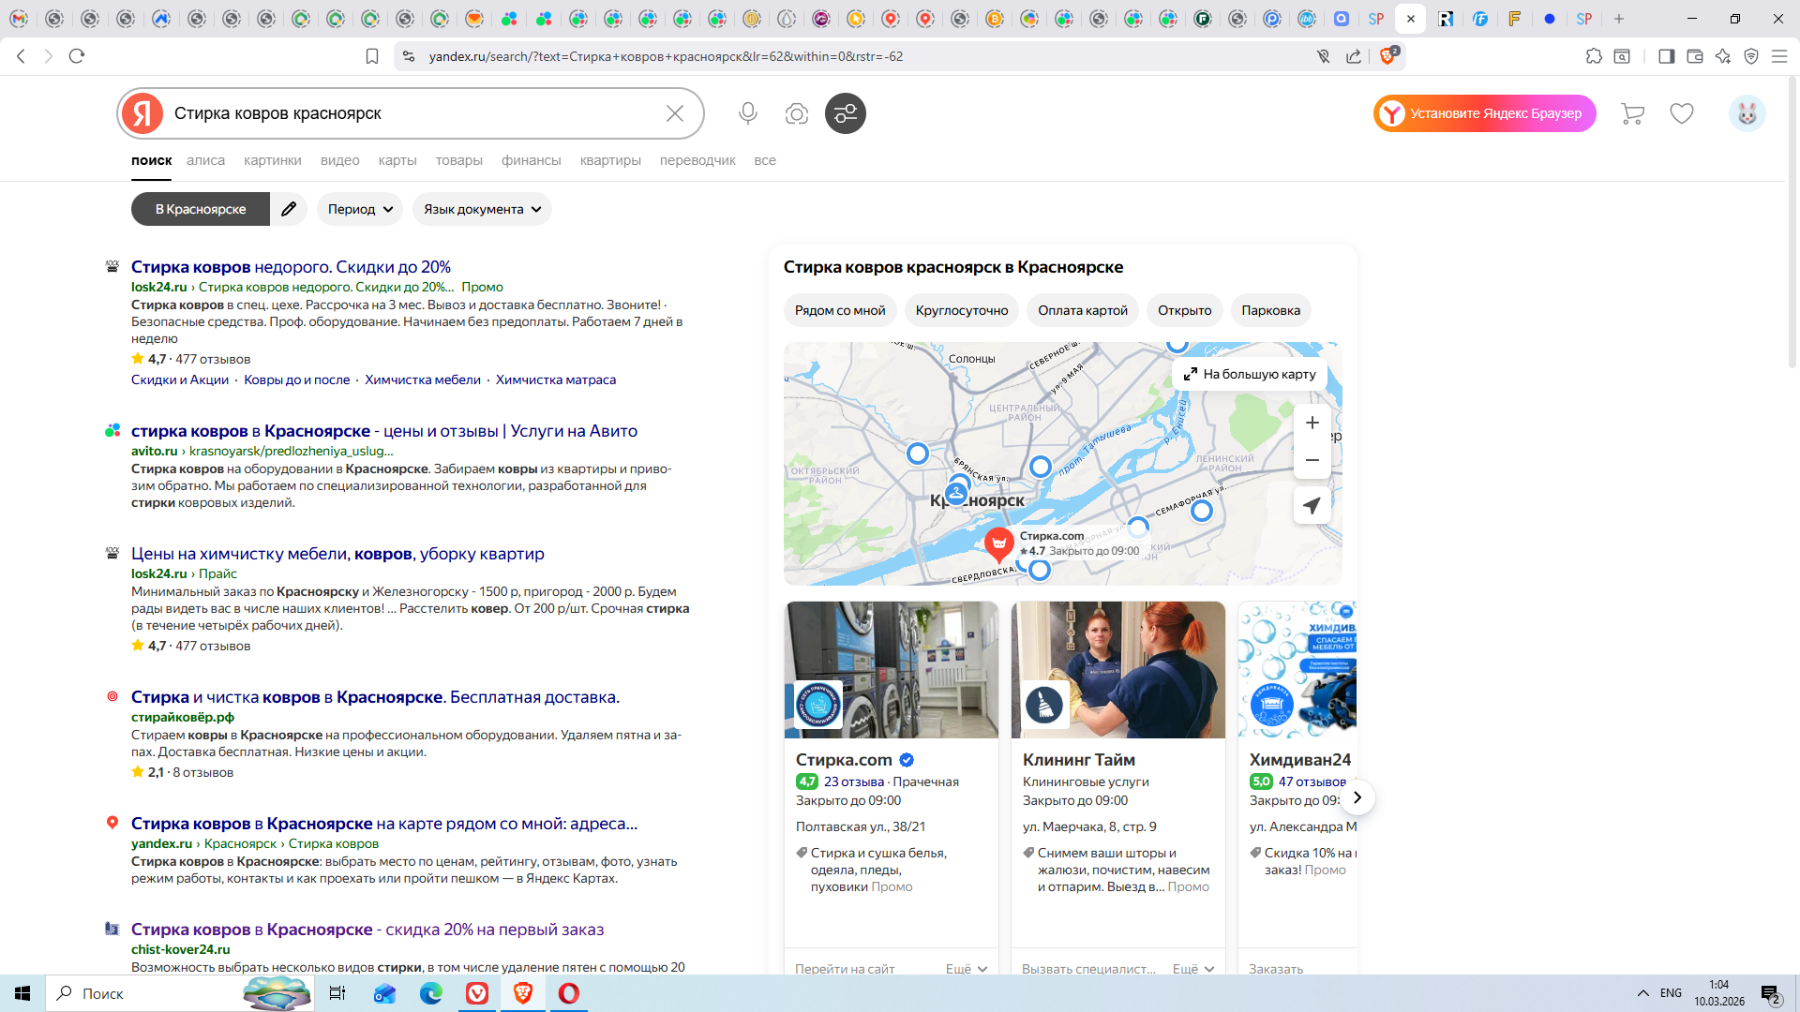
Task: Click the voice search microphone icon
Action: click(x=747, y=113)
